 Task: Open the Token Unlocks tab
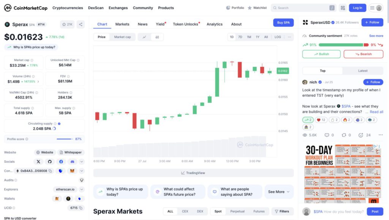click(x=186, y=24)
